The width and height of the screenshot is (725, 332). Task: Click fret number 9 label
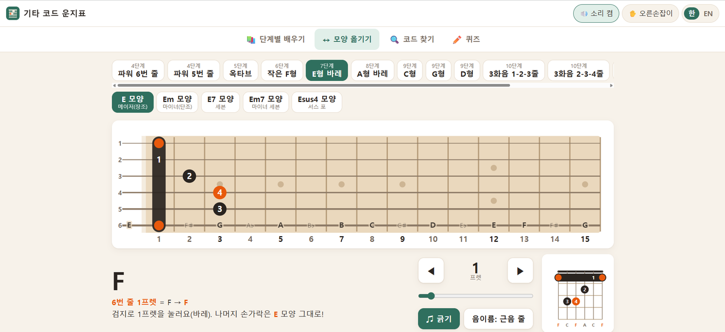402,239
